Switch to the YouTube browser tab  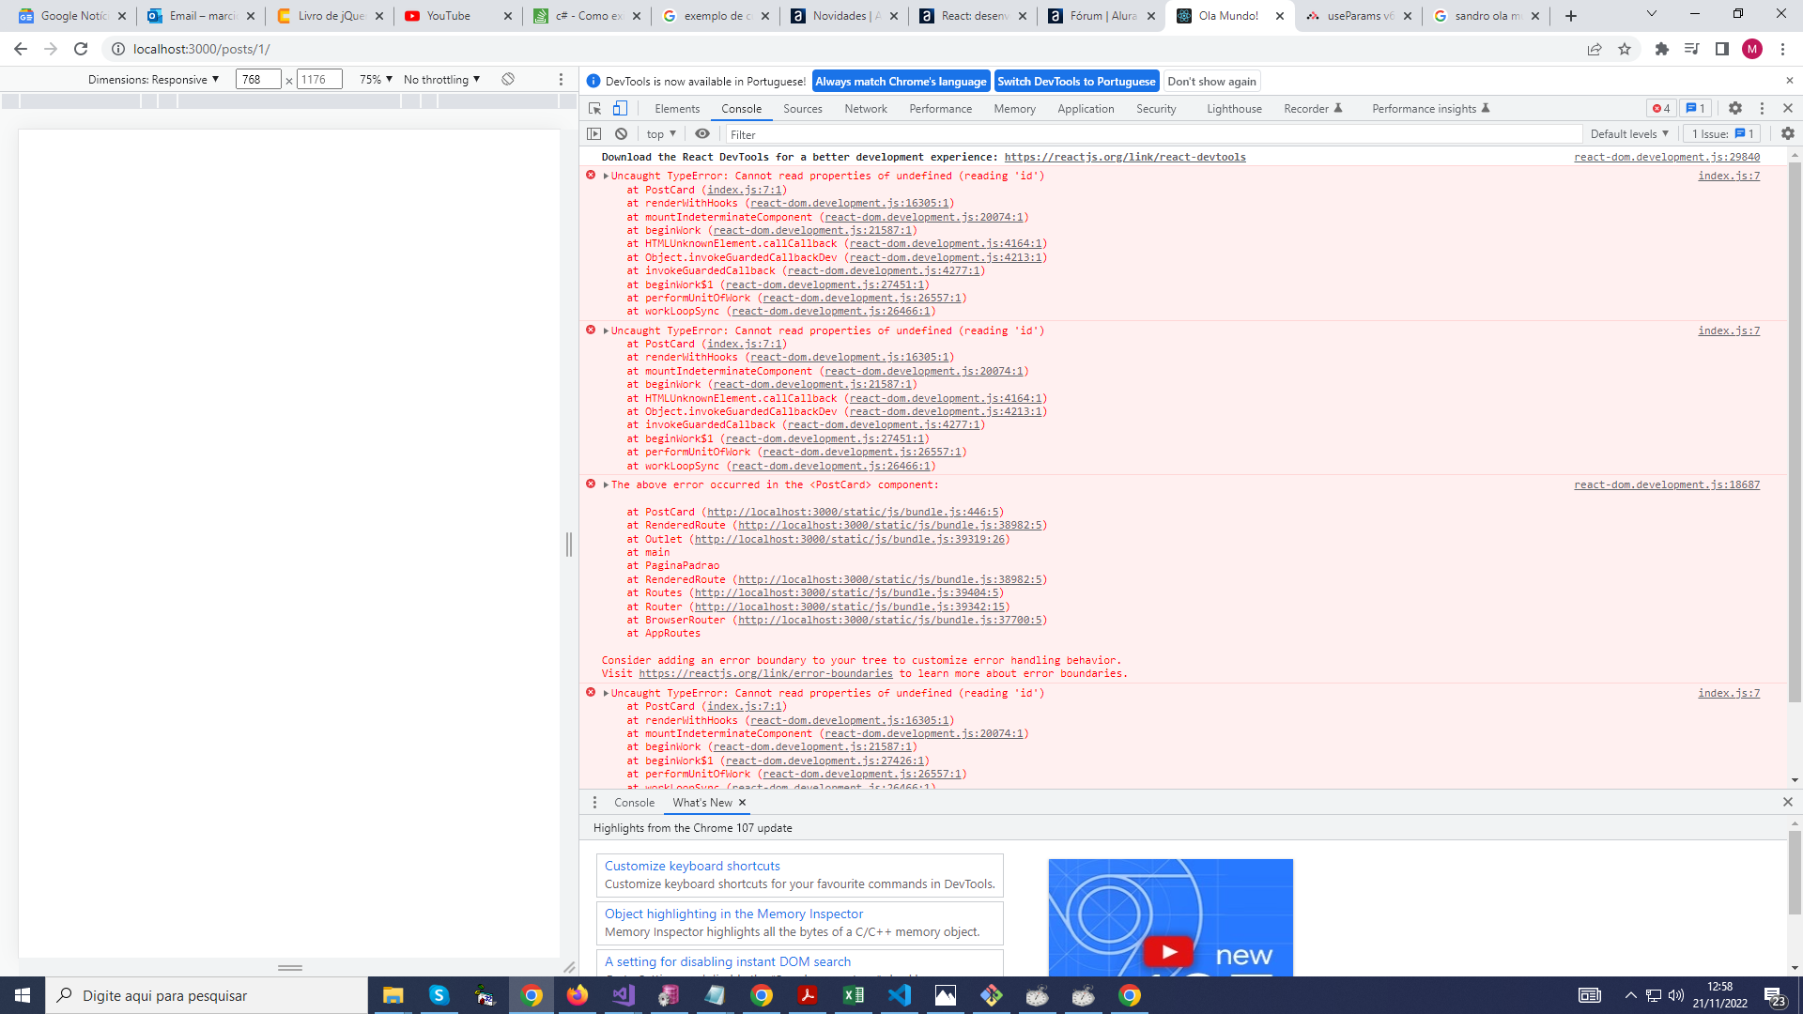click(x=458, y=16)
